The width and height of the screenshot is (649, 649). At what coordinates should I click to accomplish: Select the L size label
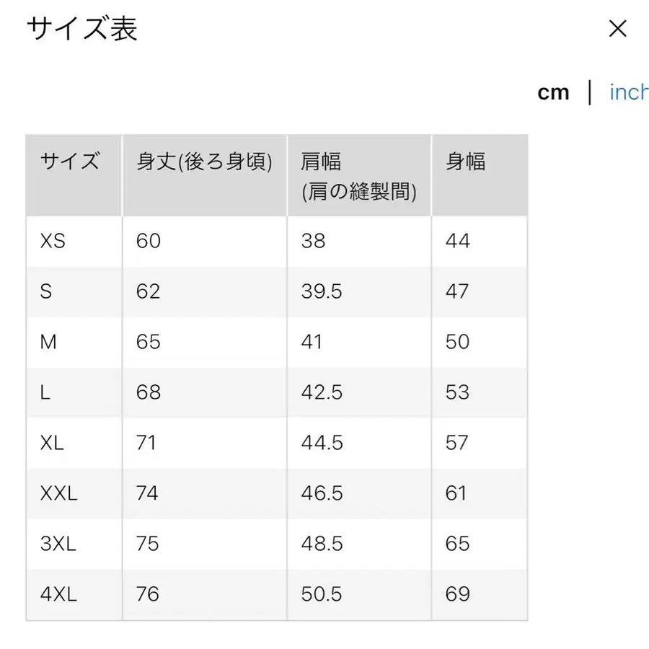tap(45, 392)
